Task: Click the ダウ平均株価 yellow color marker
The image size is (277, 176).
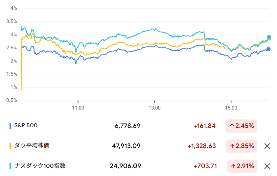Action: [11, 146]
